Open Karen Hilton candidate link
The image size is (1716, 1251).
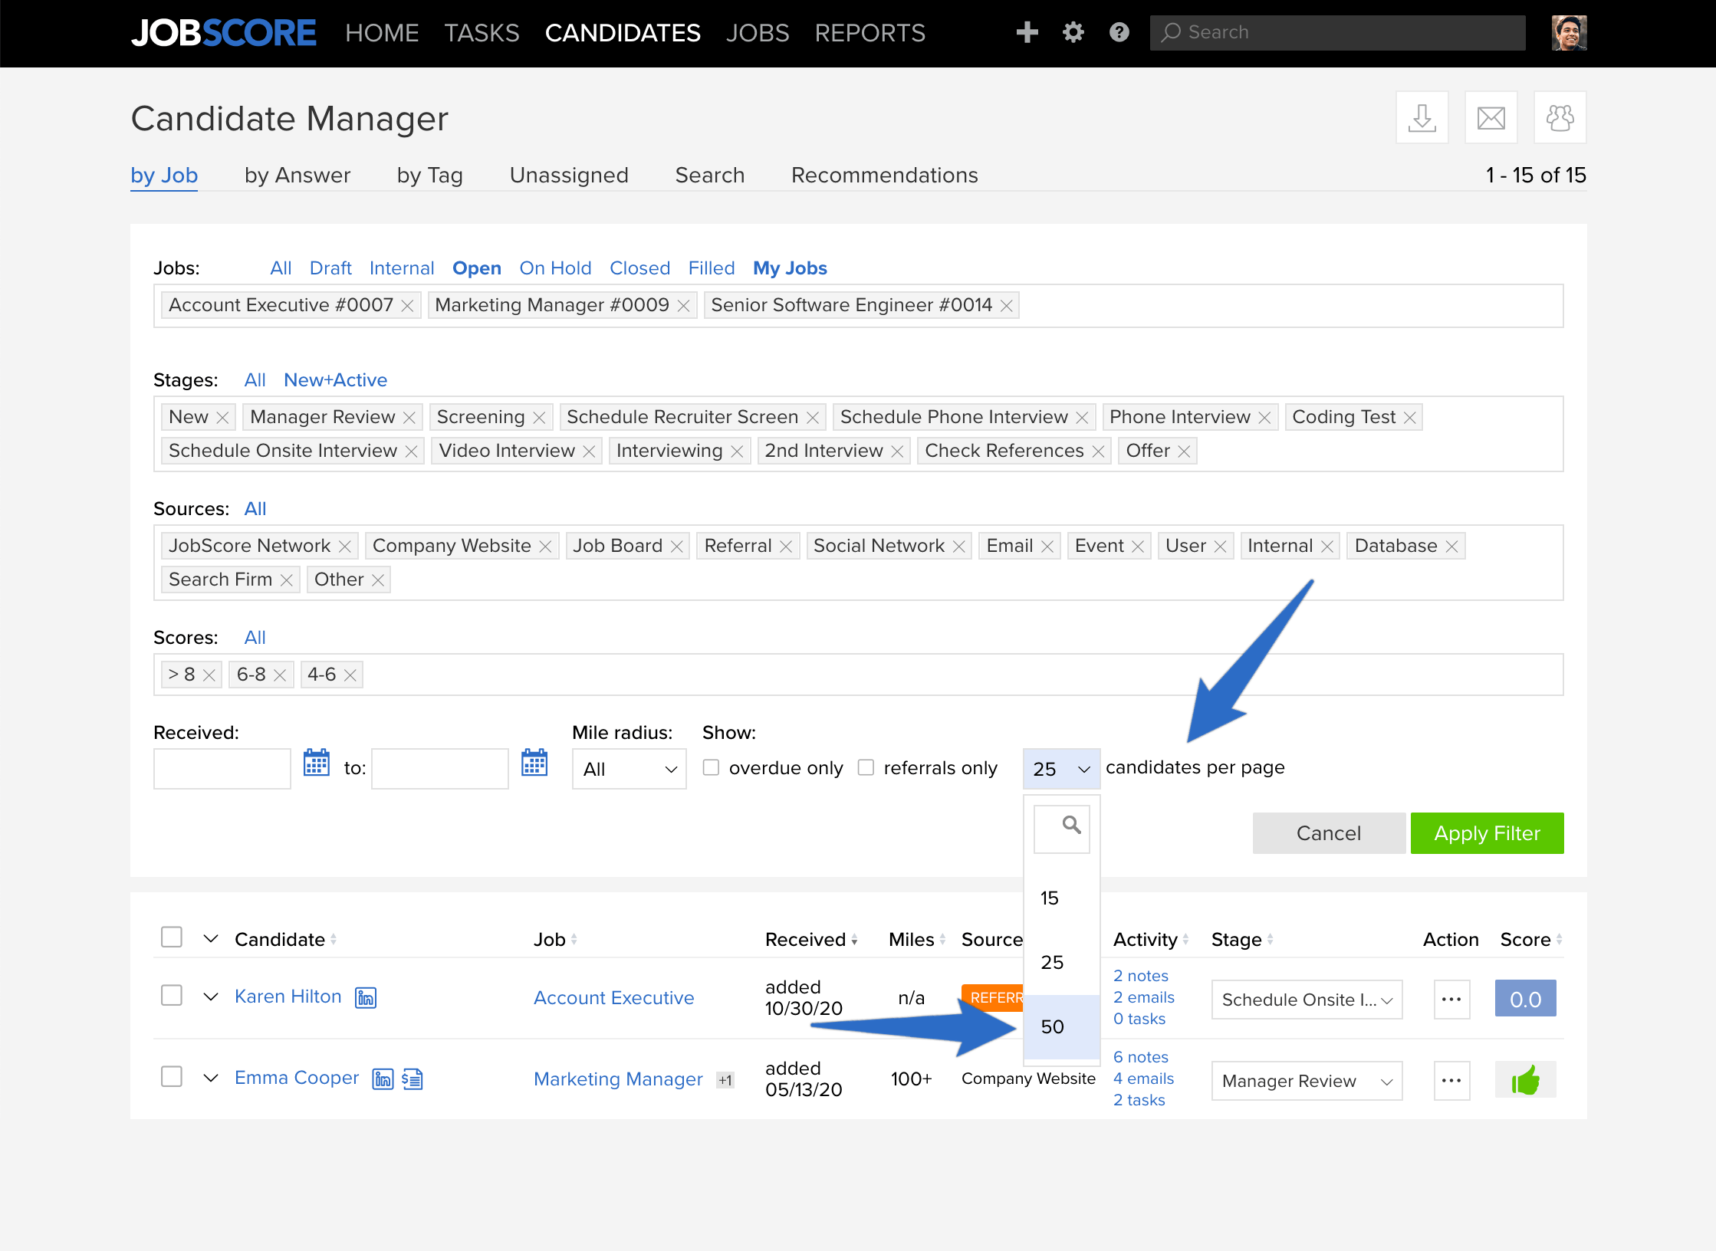click(x=288, y=997)
